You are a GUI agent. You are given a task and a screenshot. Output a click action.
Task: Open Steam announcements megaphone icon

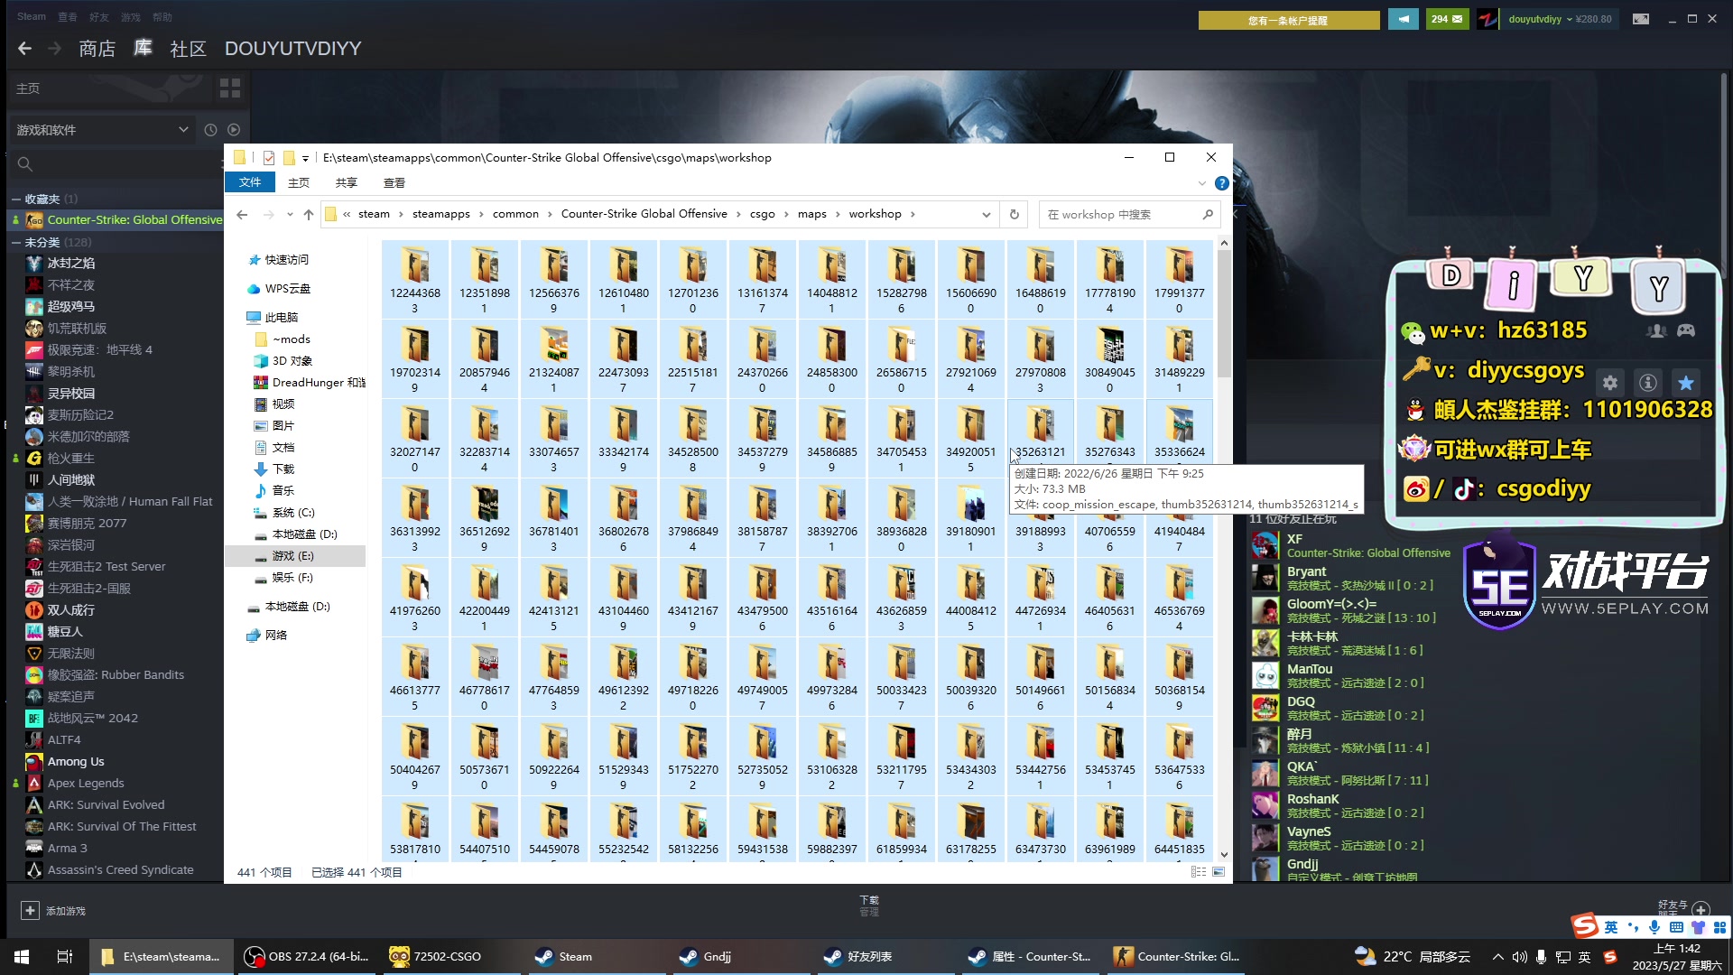(1404, 19)
